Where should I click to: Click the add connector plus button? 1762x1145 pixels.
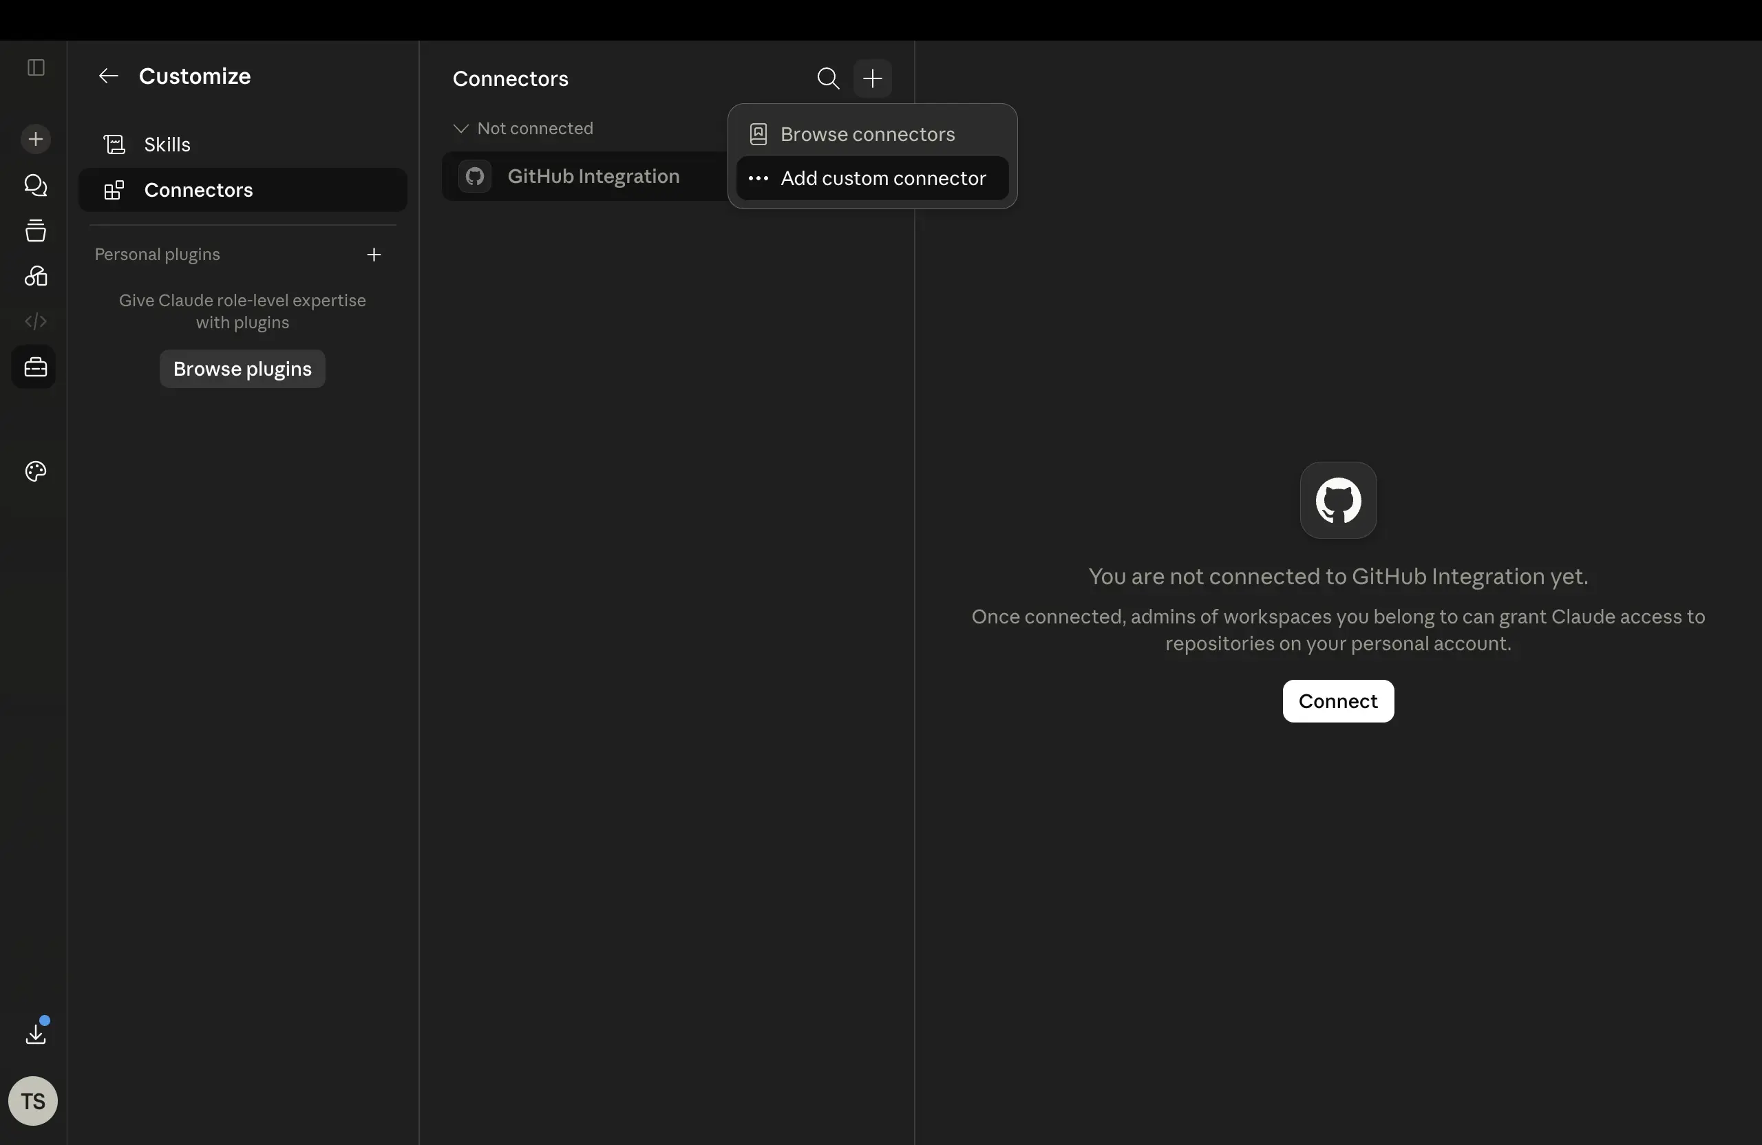(x=873, y=78)
